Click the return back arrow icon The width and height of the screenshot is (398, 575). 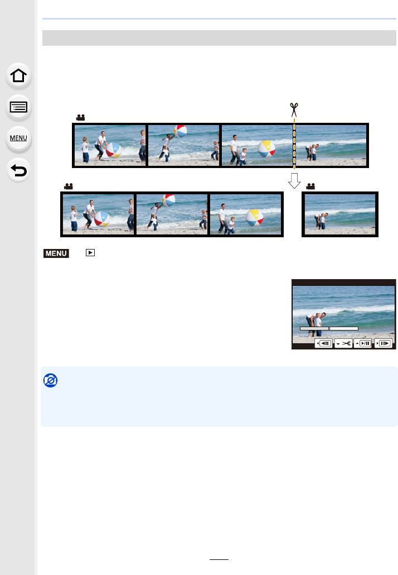click(x=18, y=170)
